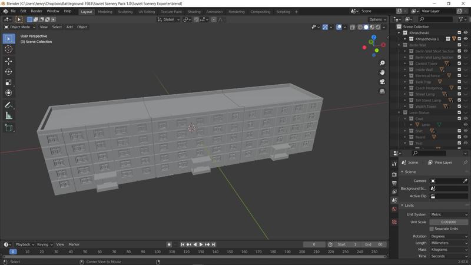Collapse the Lenin Statue collection

point(399,112)
